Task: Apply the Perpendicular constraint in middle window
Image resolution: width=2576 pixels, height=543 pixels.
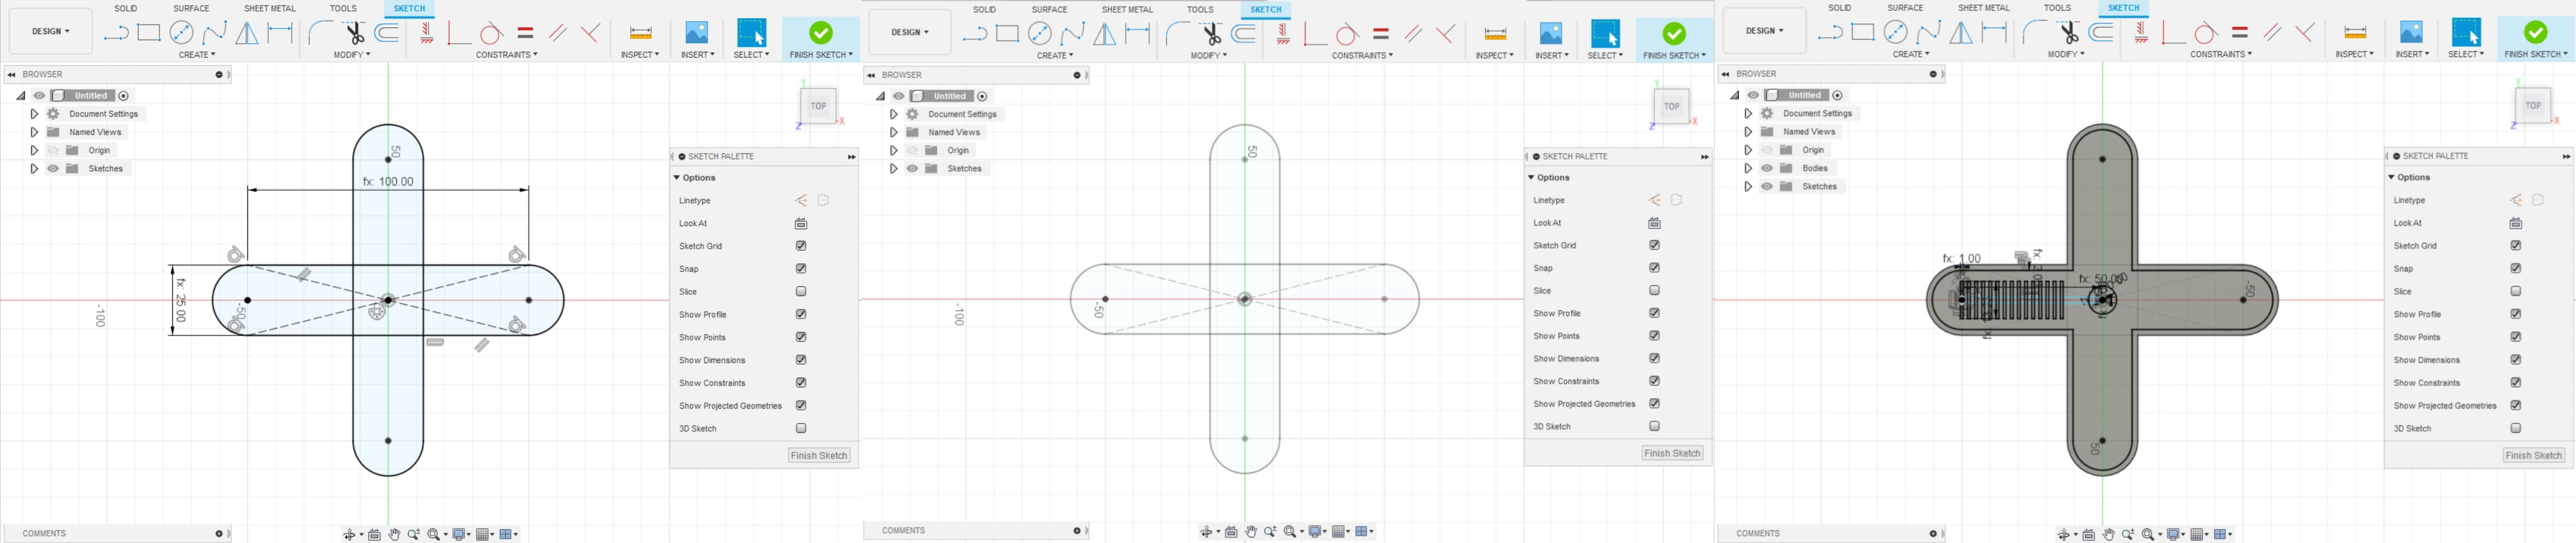Action: click(x=1445, y=33)
